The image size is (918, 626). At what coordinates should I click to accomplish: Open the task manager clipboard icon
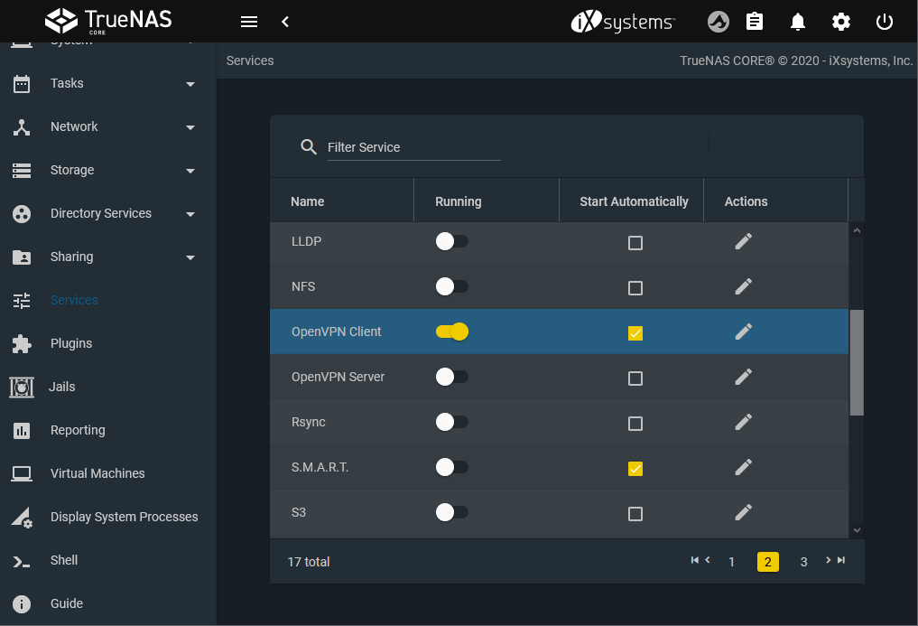(x=755, y=22)
